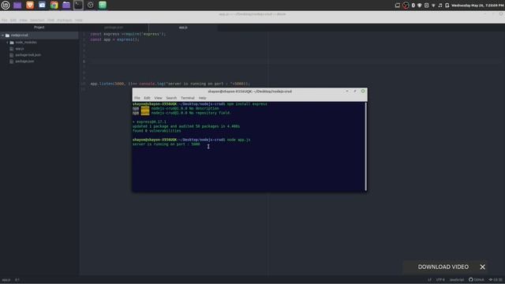This screenshot has width=505, height=284.
Task: Click the terminal vertical scrollbar
Action: click(365, 147)
